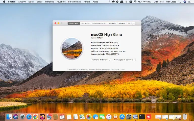The image size is (194, 121).
Task: Open the Editar menu
Action: (x=31, y=2)
